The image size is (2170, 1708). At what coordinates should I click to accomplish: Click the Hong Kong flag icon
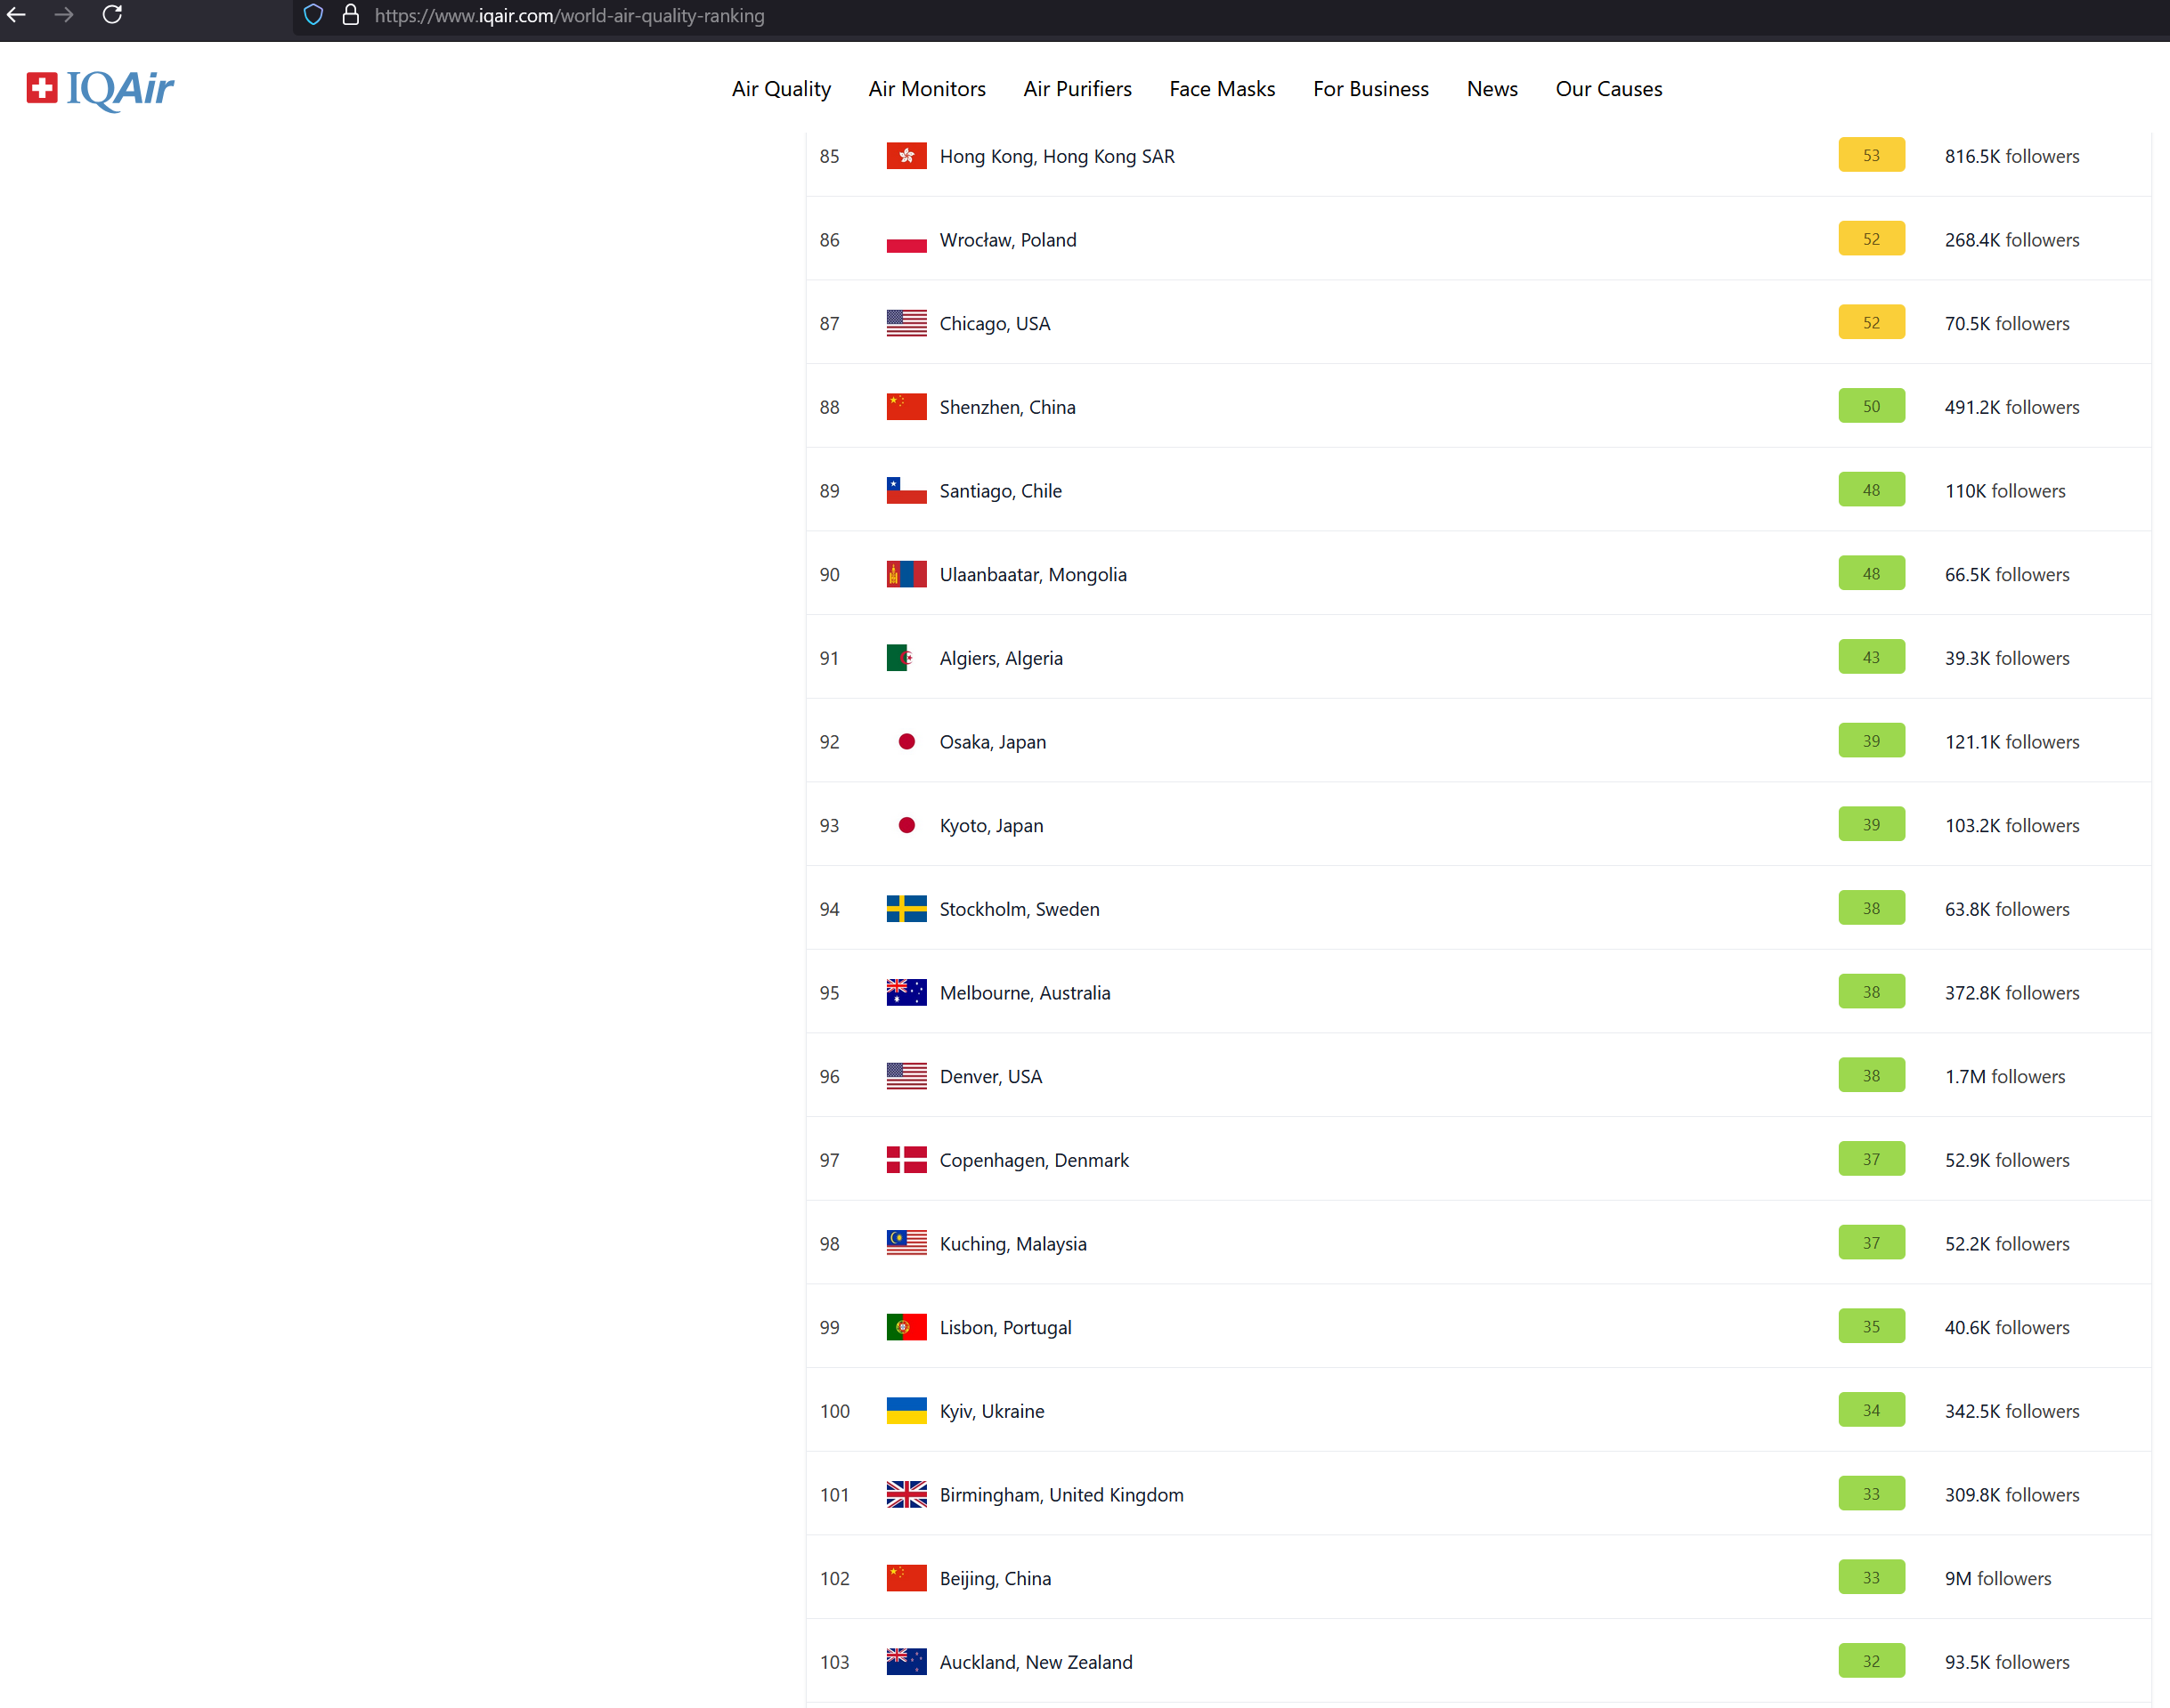(x=906, y=156)
